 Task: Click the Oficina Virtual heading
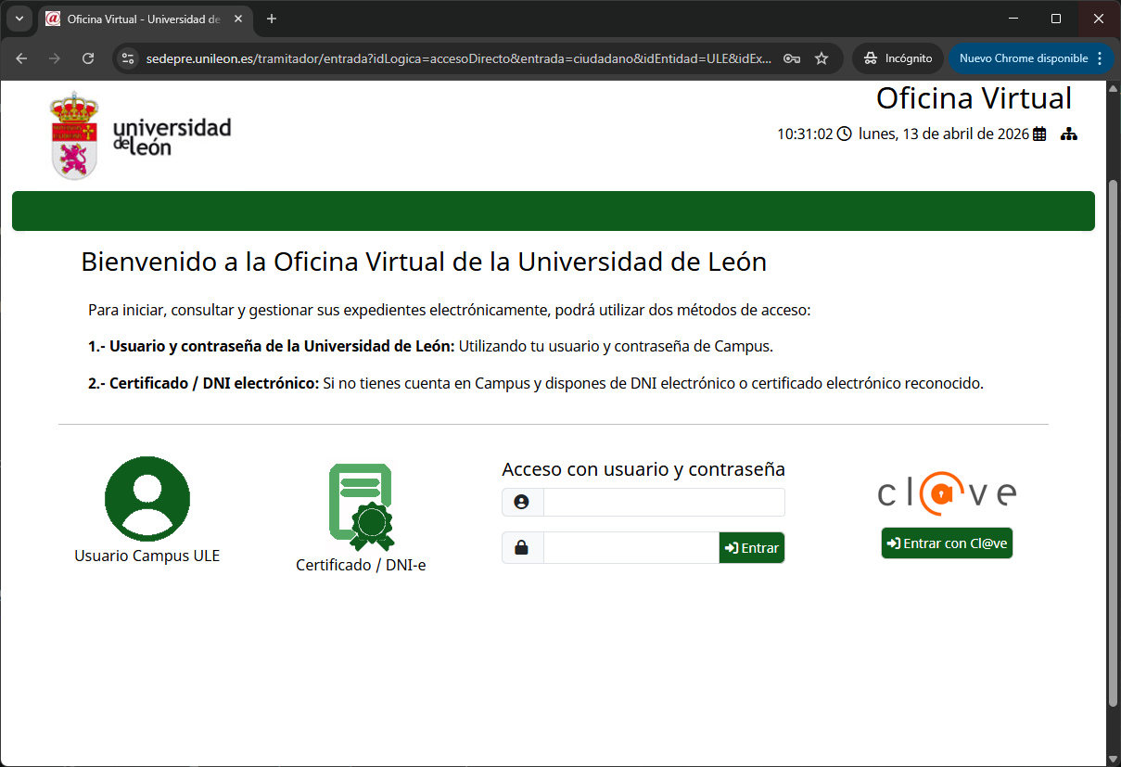tap(974, 97)
